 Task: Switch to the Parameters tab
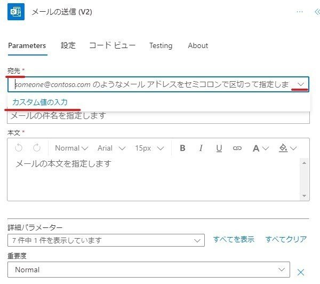[27, 45]
